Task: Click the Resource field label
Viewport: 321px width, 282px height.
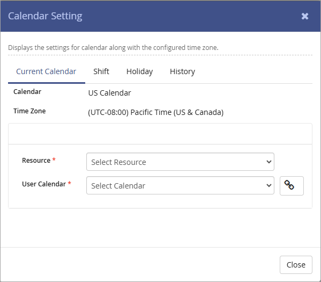Action: 36,160
